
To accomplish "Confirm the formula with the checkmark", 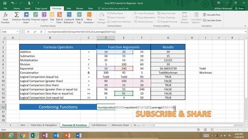I will click(x=35, y=32).
